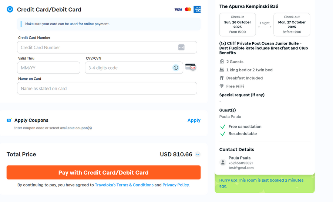This screenshot has height=202, width=333.
Task: Select the Credit Card/Debit Card radio button
Action: click(10, 9)
